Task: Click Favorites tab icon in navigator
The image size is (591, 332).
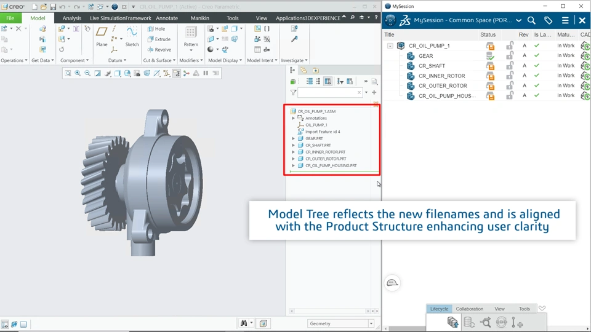Action: point(316,70)
